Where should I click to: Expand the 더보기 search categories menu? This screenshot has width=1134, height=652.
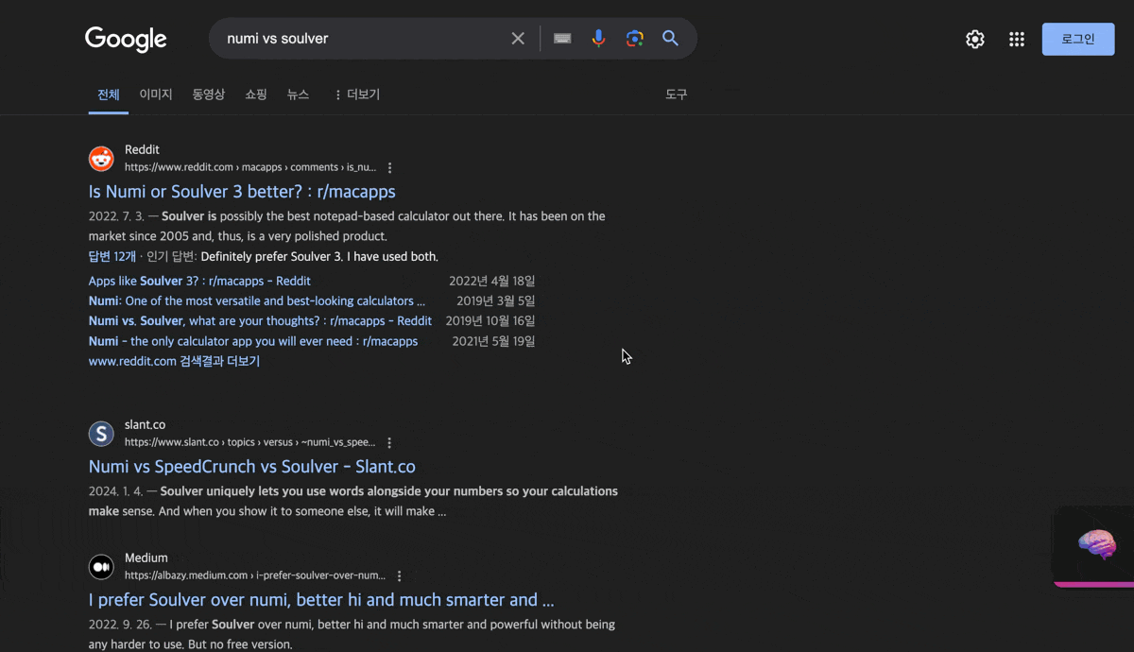tap(357, 94)
